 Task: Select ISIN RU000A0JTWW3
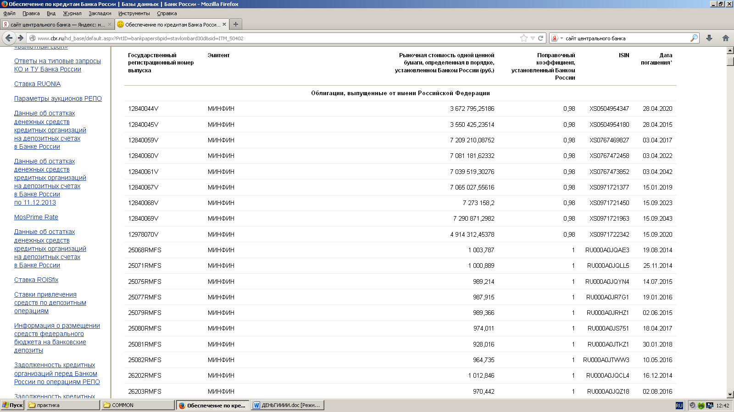(x=606, y=360)
